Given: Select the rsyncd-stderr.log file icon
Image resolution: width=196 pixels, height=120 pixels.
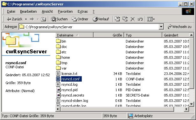Looking at the screenshot, I should pos(58,101).
